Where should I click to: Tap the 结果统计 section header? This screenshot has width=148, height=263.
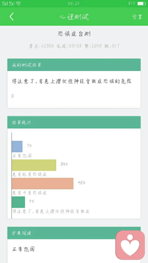[x=74, y=122]
